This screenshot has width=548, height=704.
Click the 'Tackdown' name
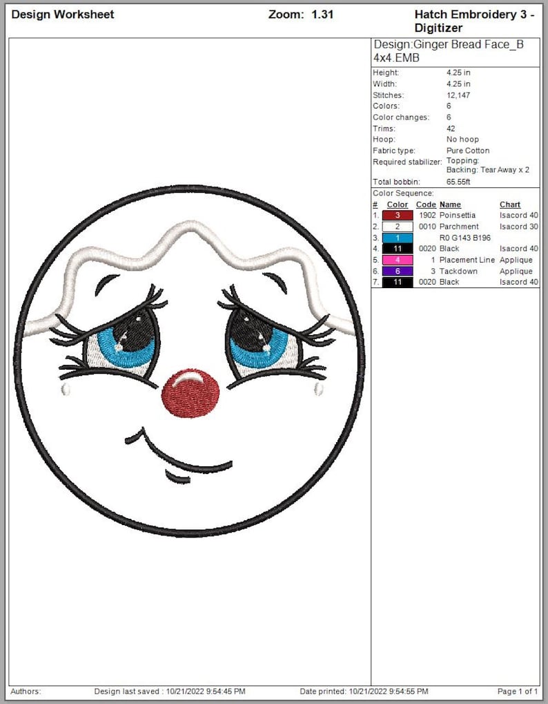tap(458, 272)
